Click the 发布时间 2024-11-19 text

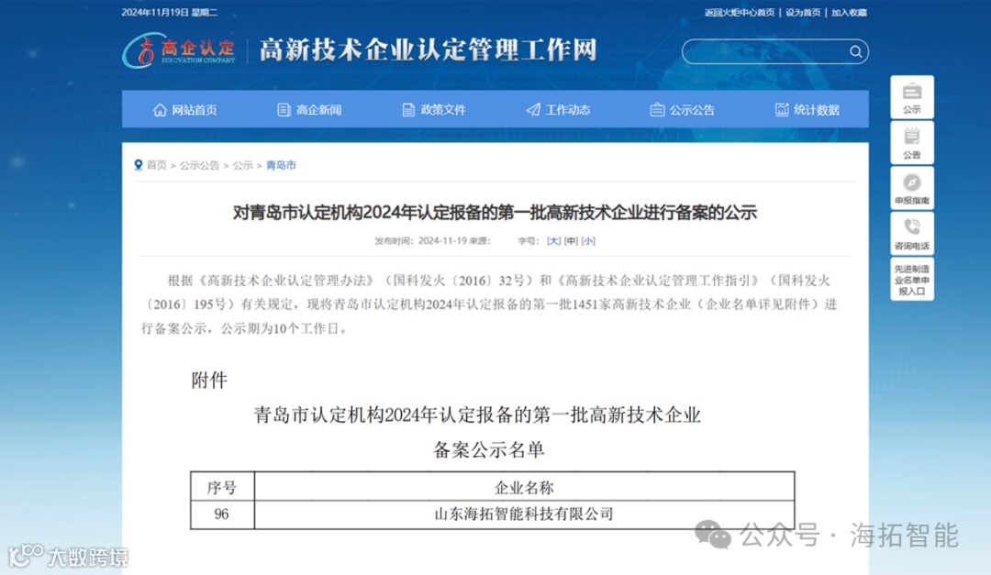(x=420, y=241)
